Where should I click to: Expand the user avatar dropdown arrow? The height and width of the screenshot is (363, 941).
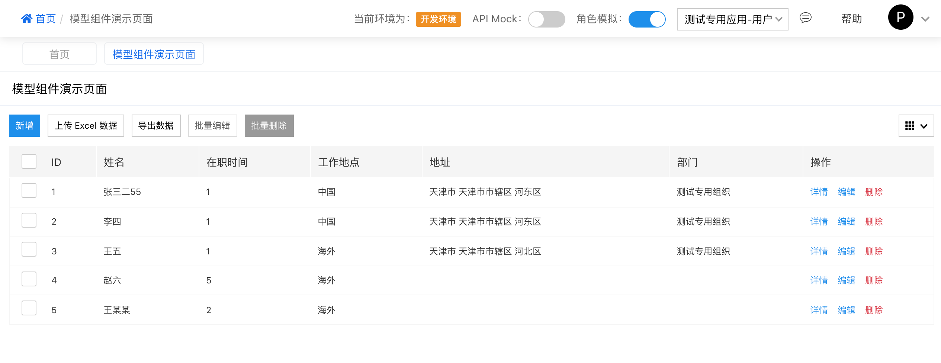[x=925, y=19]
